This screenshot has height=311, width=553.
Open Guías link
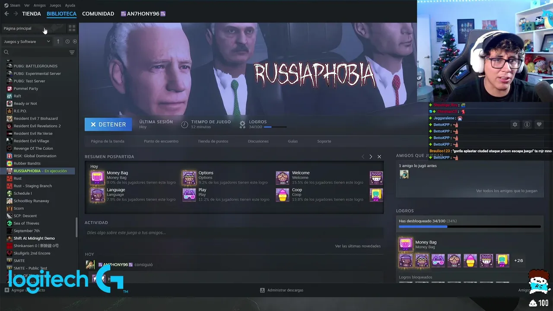pos(293,141)
